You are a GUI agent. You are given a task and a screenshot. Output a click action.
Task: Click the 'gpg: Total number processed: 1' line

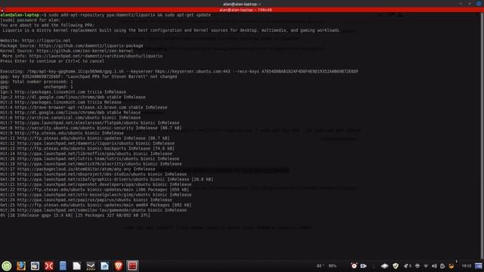coord(36,82)
